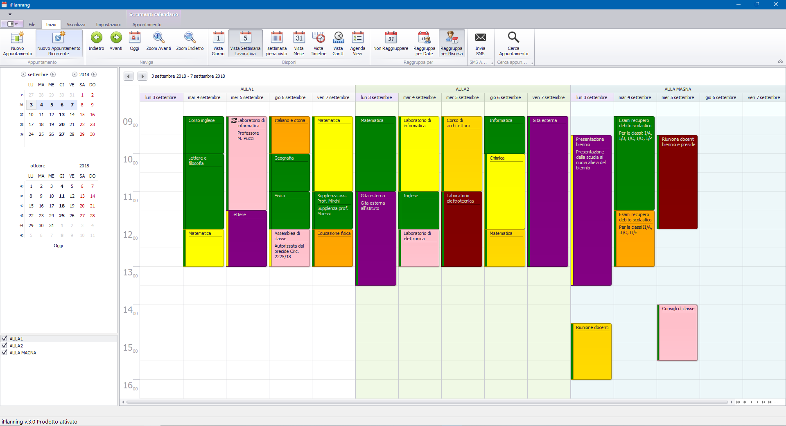Screen dimensions: 786x426
Task: Go forward with the Avanti arrow
Action: [x=116, y=41]
